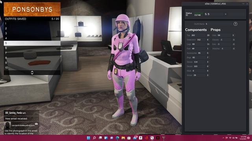
Task: Open the Chat taskbar icon
Action: (x=111, y=138)
